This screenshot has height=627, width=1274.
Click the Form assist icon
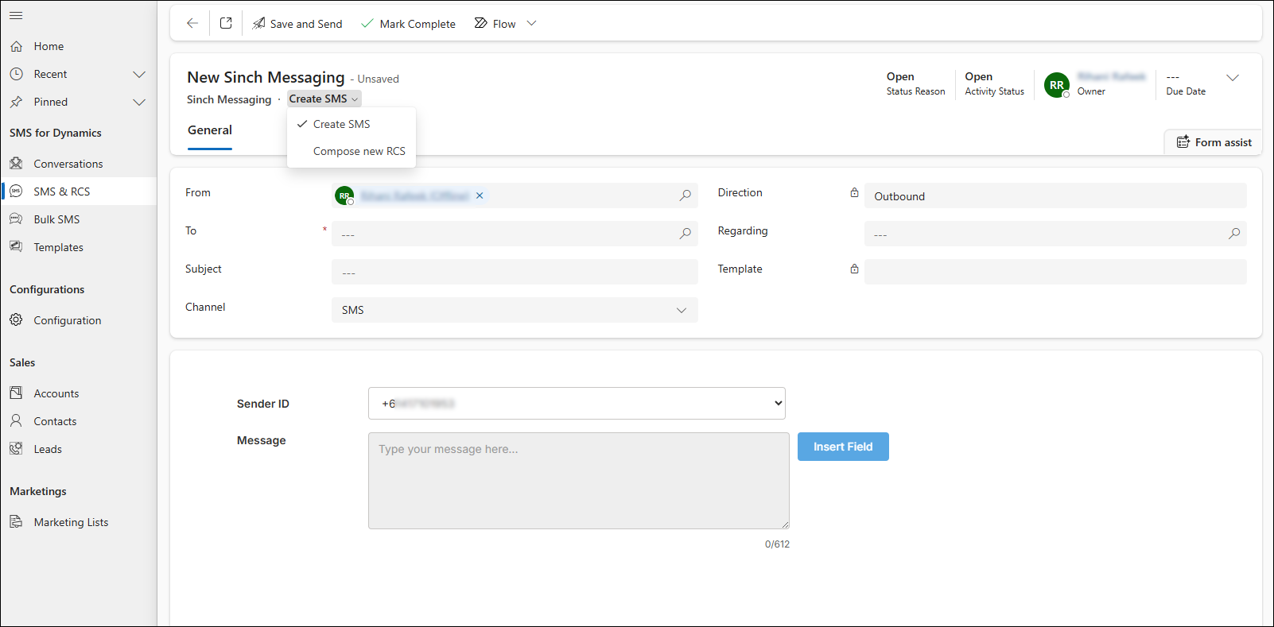click(1183, 142)
